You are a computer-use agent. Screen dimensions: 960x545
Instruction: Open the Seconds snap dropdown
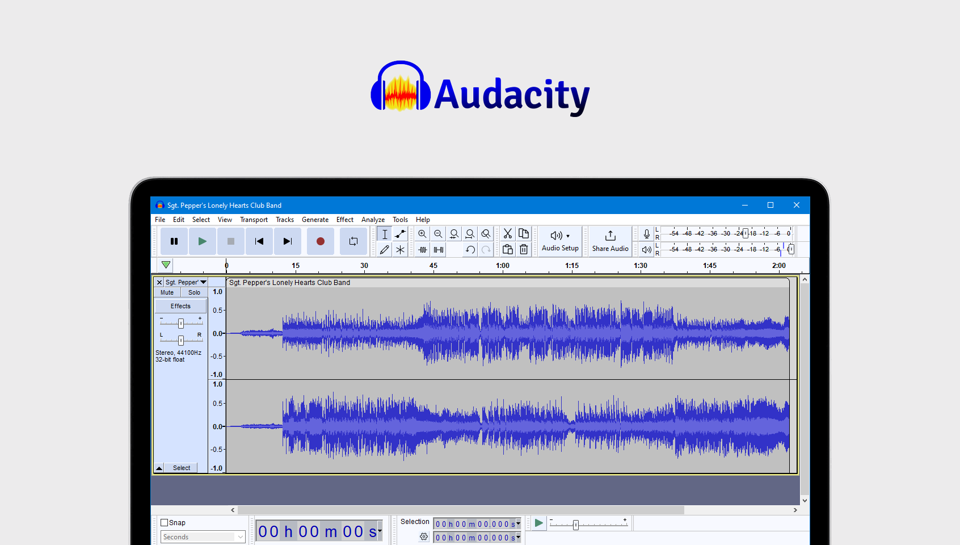[x=203, y=536]
